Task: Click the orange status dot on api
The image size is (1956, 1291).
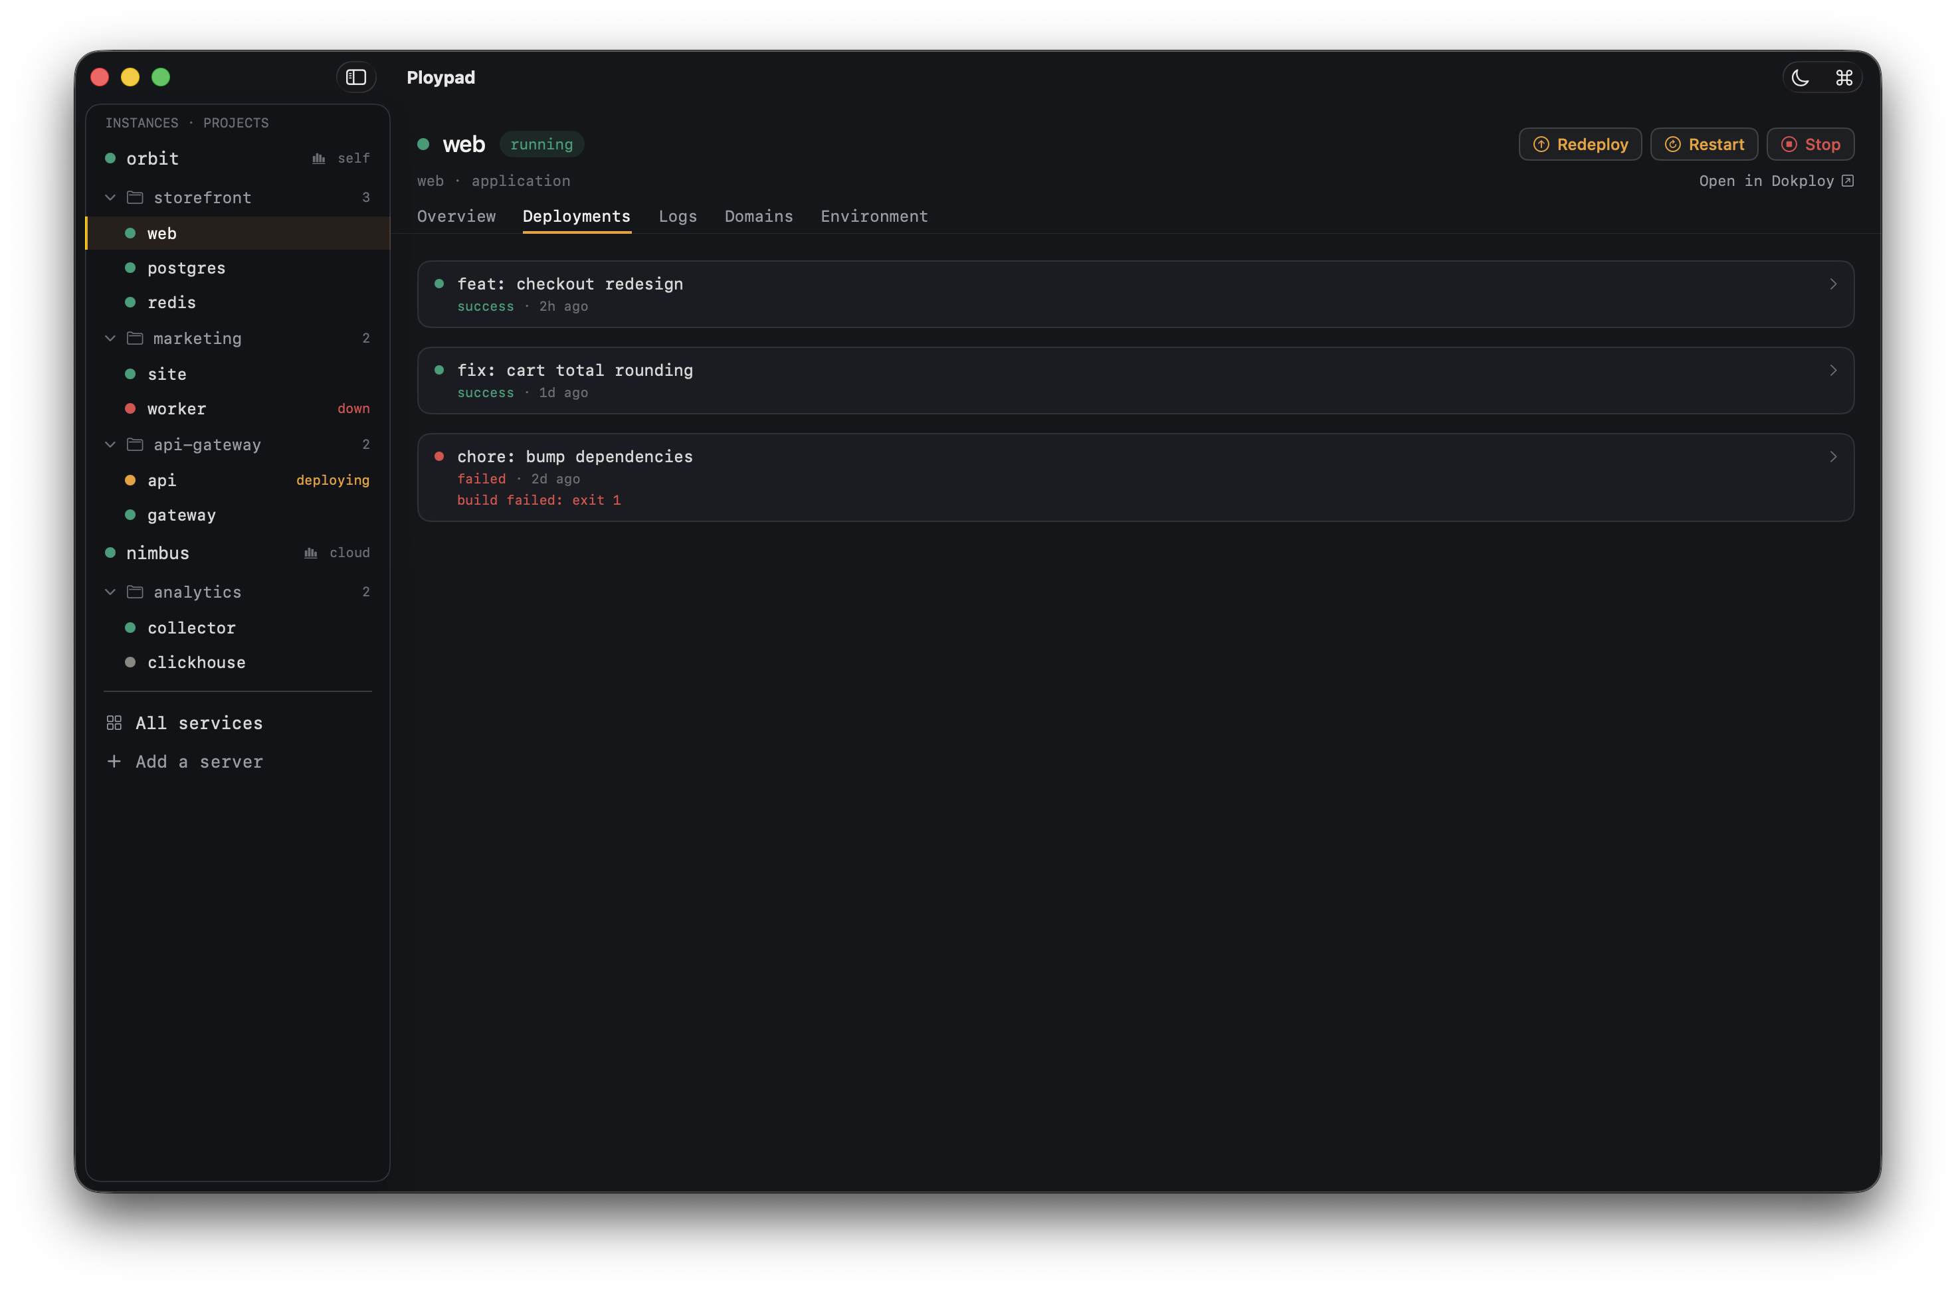Action: coord(130,481)
